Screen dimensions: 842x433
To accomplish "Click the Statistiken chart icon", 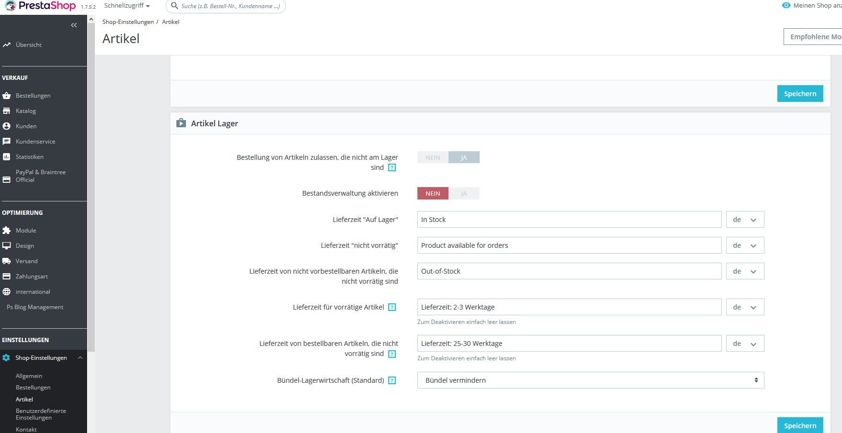I will pyautogui.click(x=6, y=157).
